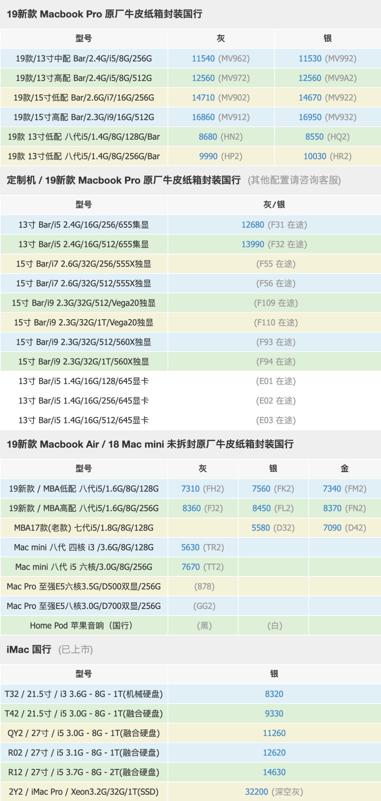Click the price 5580 (D32)
This screenshot has height=801, width=381.
[x=273, y=528]
